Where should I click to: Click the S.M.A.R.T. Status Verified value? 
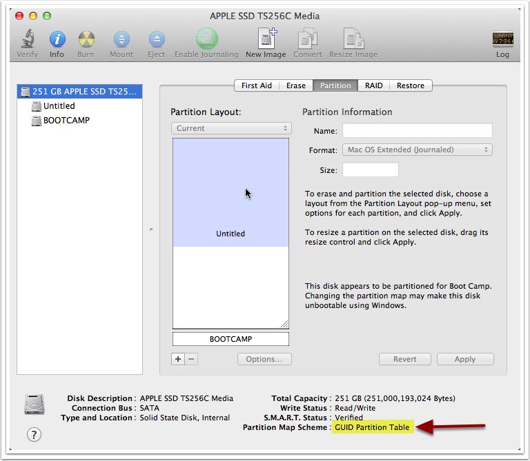coord(349,418)
